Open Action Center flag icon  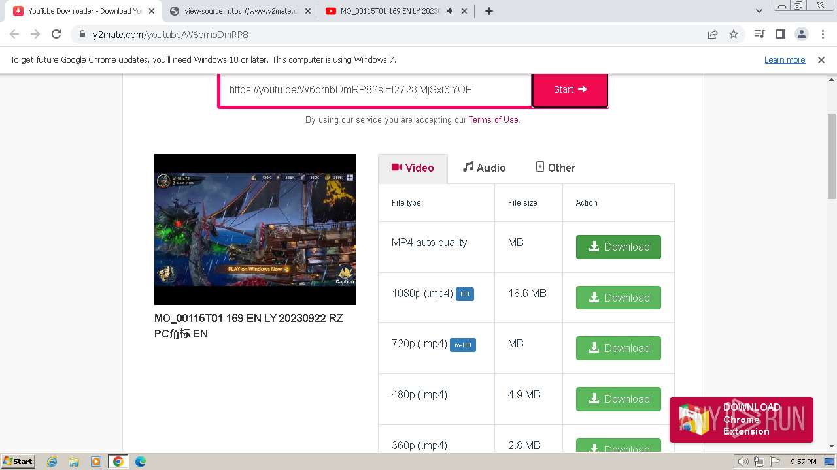[x=774, y=462]
